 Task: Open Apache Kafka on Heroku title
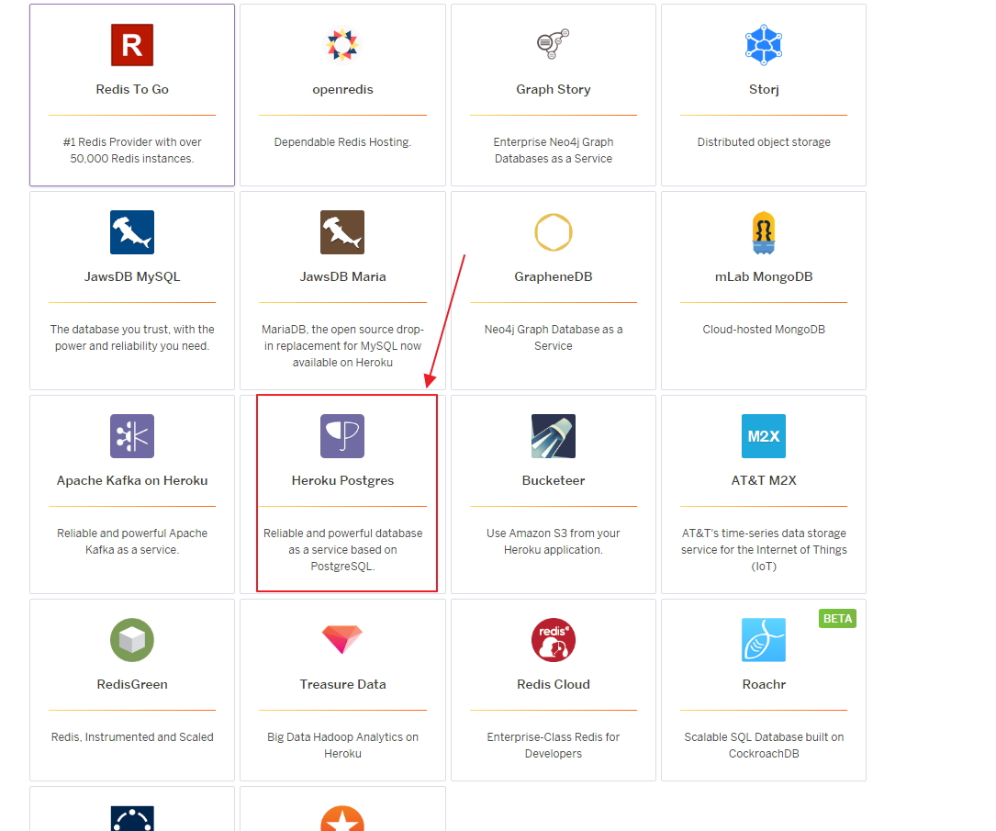[x=132, y=481]
